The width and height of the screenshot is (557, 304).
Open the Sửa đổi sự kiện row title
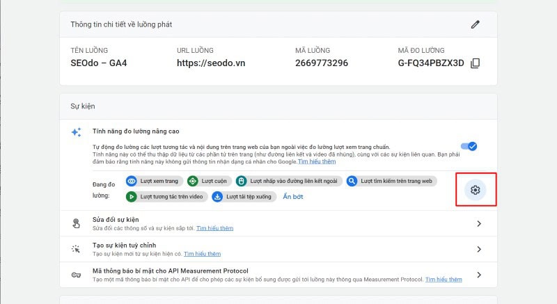(x=116, y=220)
